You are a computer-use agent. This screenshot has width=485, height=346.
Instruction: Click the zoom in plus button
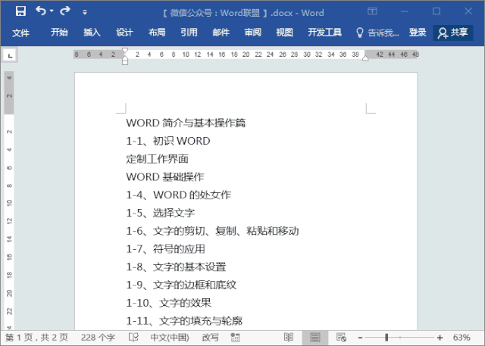pyautogui.click(x=440, y=338)
